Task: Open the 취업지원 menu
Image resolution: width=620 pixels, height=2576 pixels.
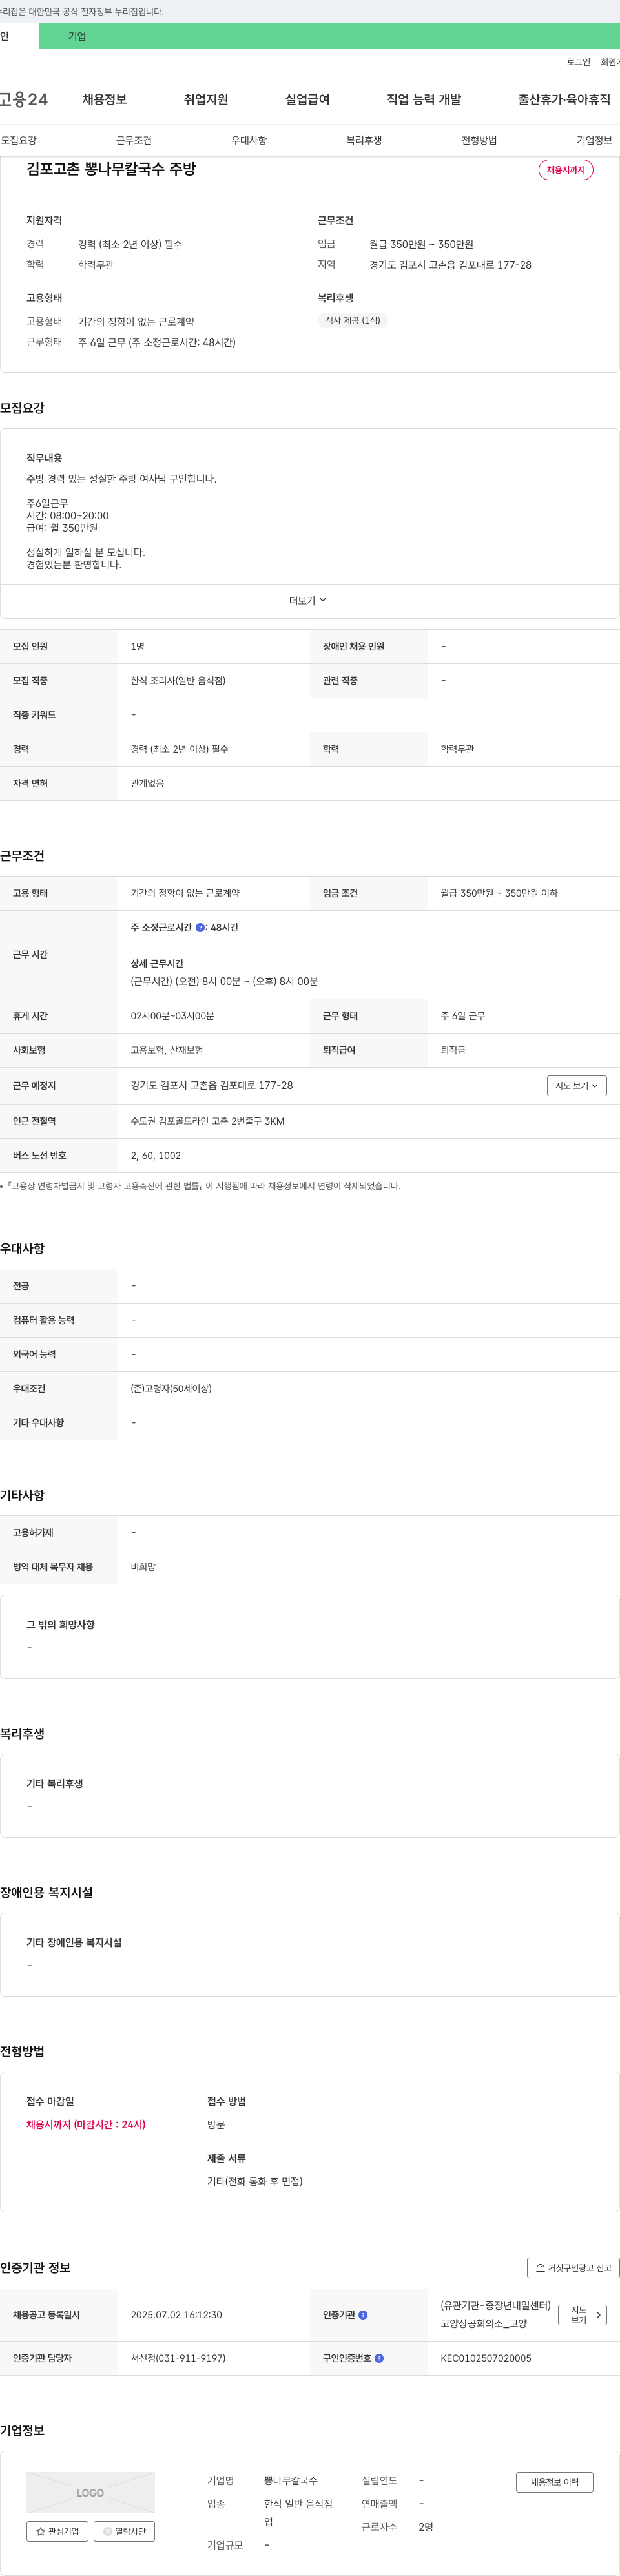Action: tap(206, 99)
